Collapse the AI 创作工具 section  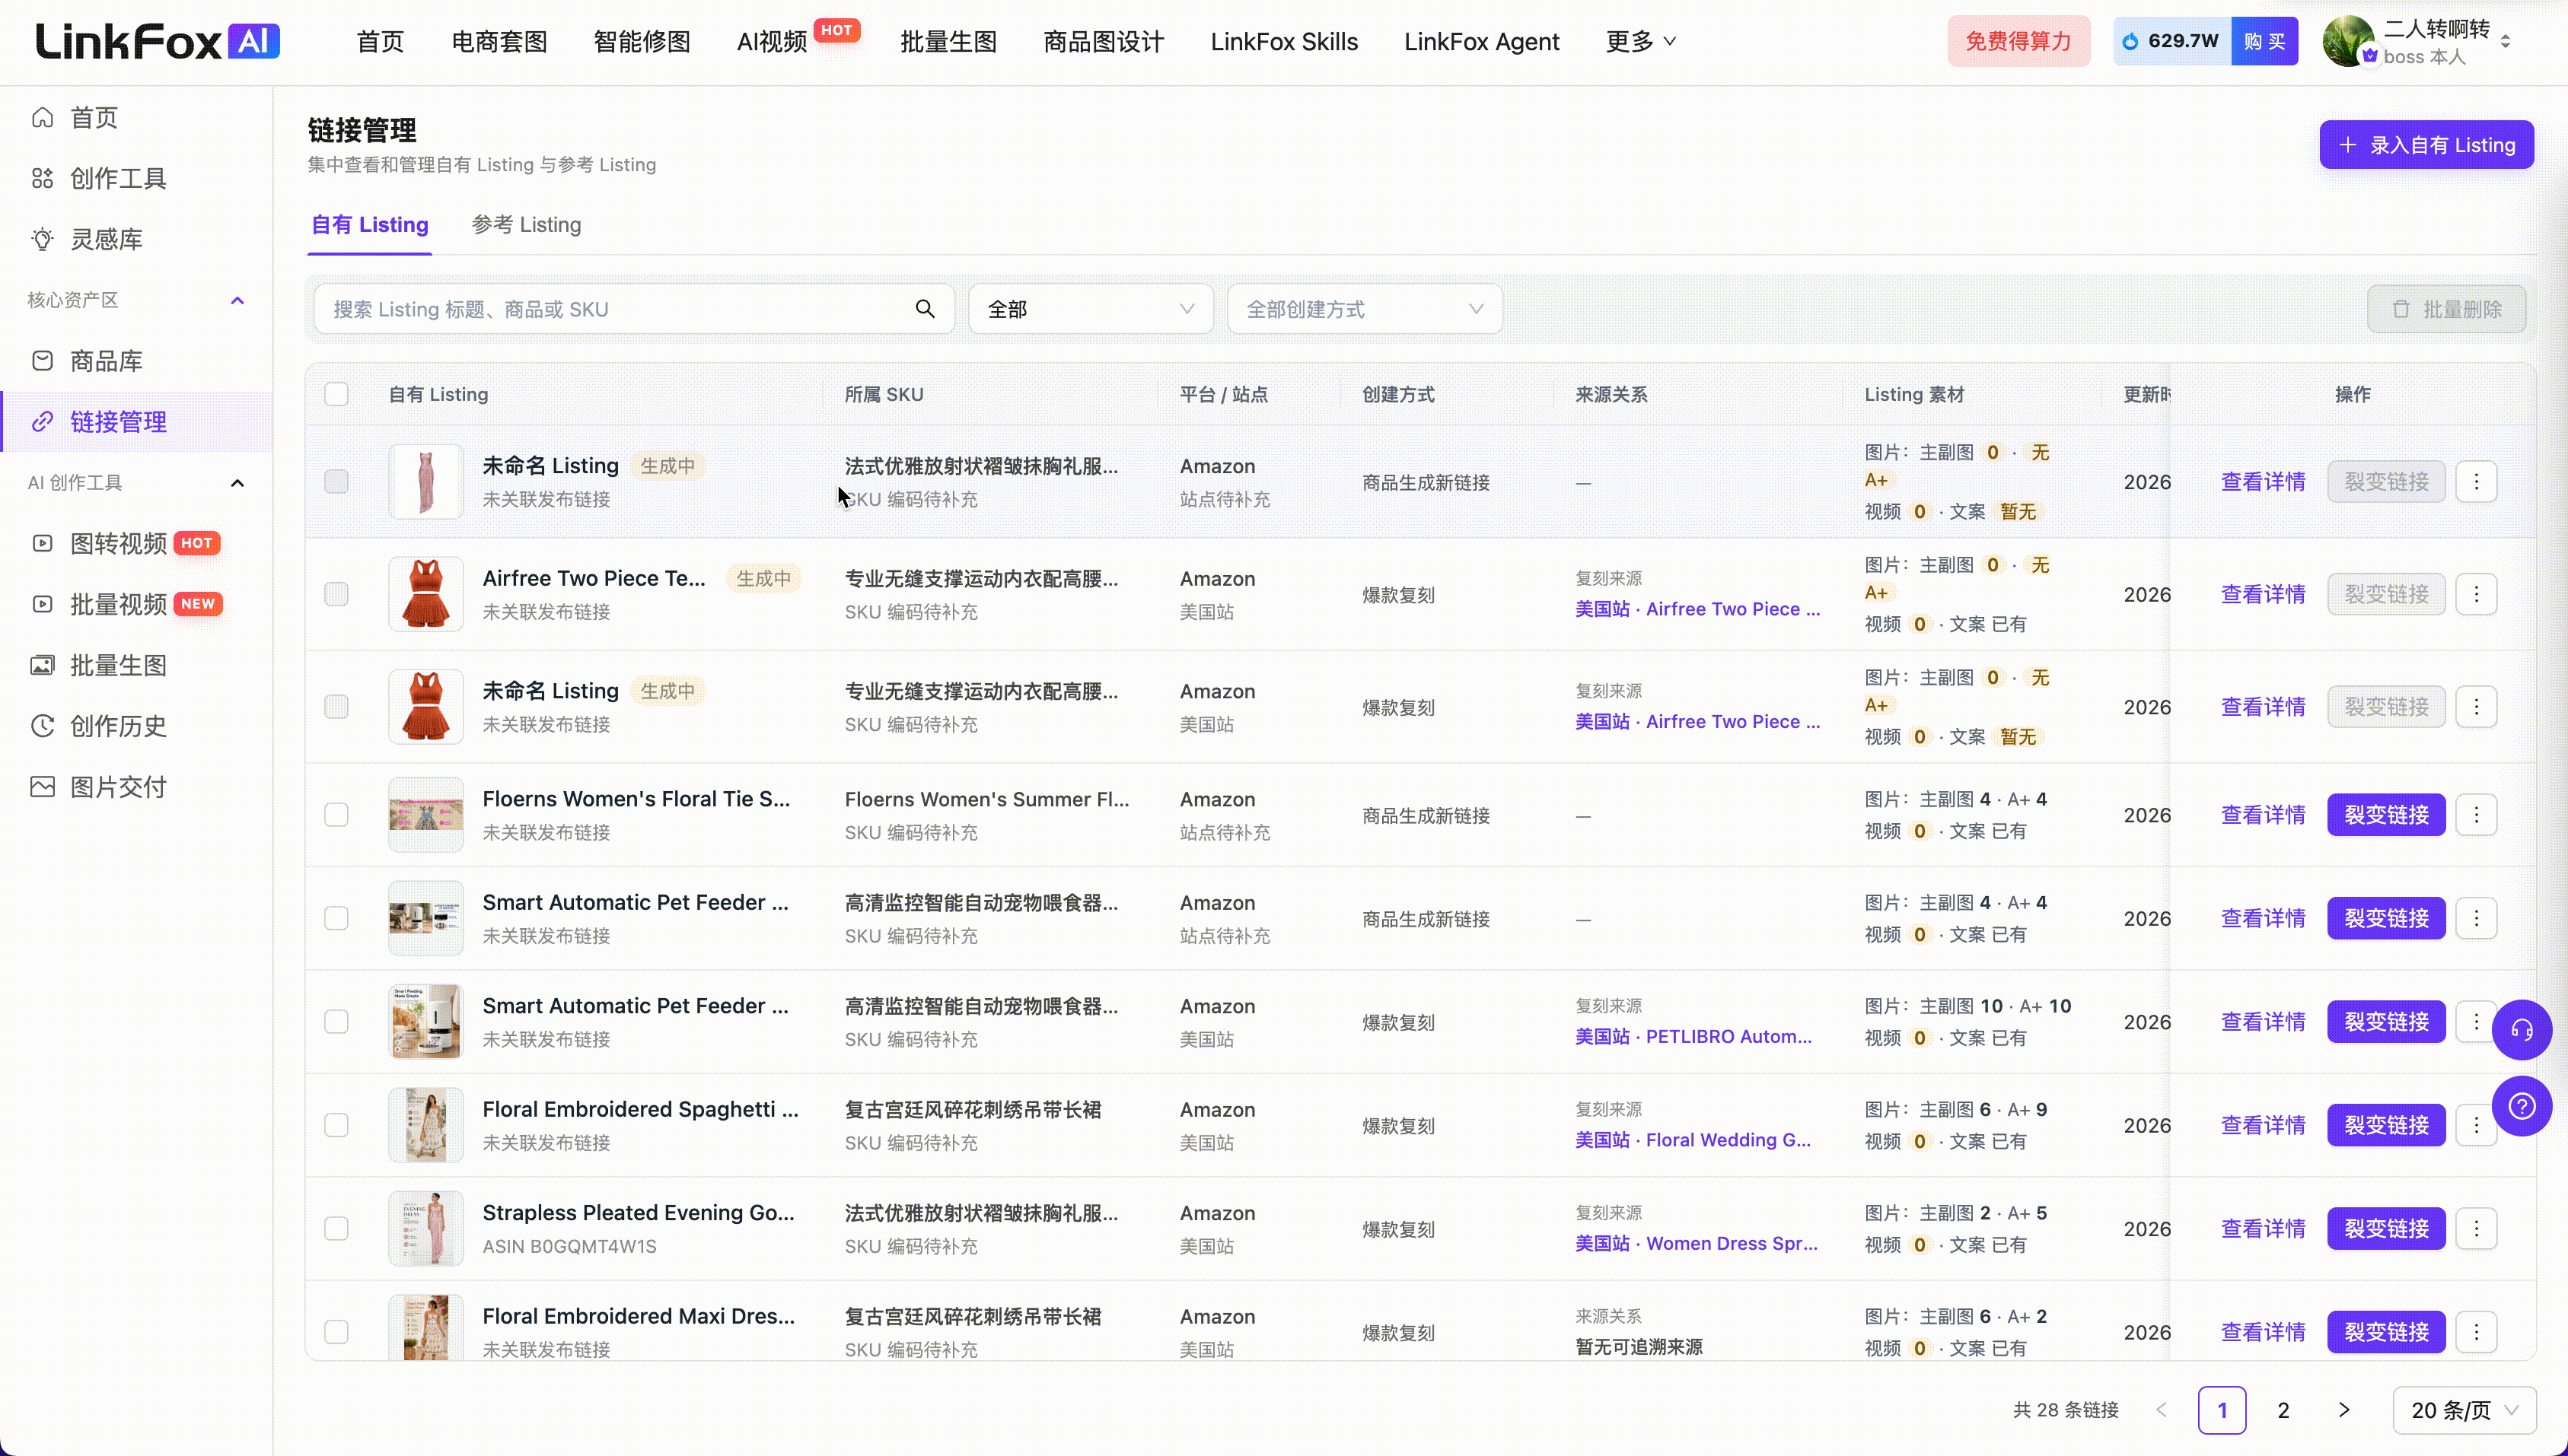(x=237, y=483)
